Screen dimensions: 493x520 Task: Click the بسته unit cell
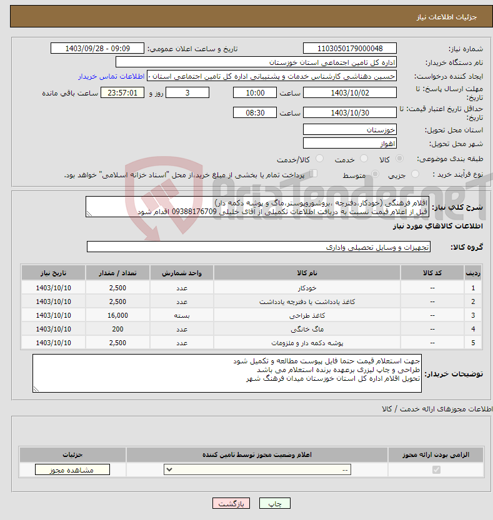pyautogui.click(x=182, y=315)
